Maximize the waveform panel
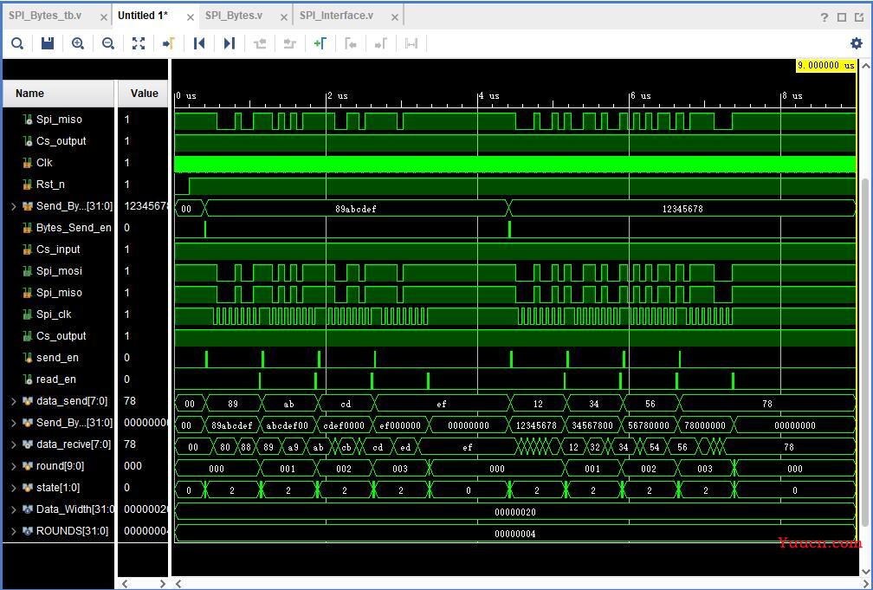Screen dimensions: 873x590 pyautogui.click(x=842, y=17)
